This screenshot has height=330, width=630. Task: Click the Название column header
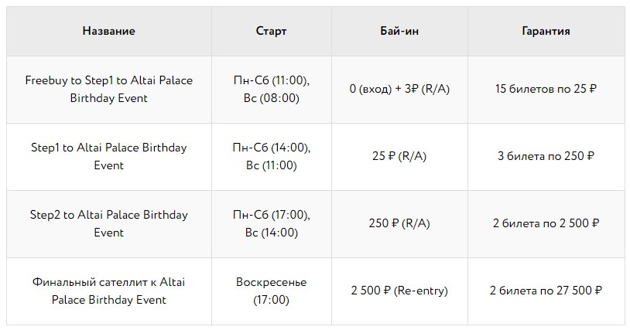pos(109,31)
